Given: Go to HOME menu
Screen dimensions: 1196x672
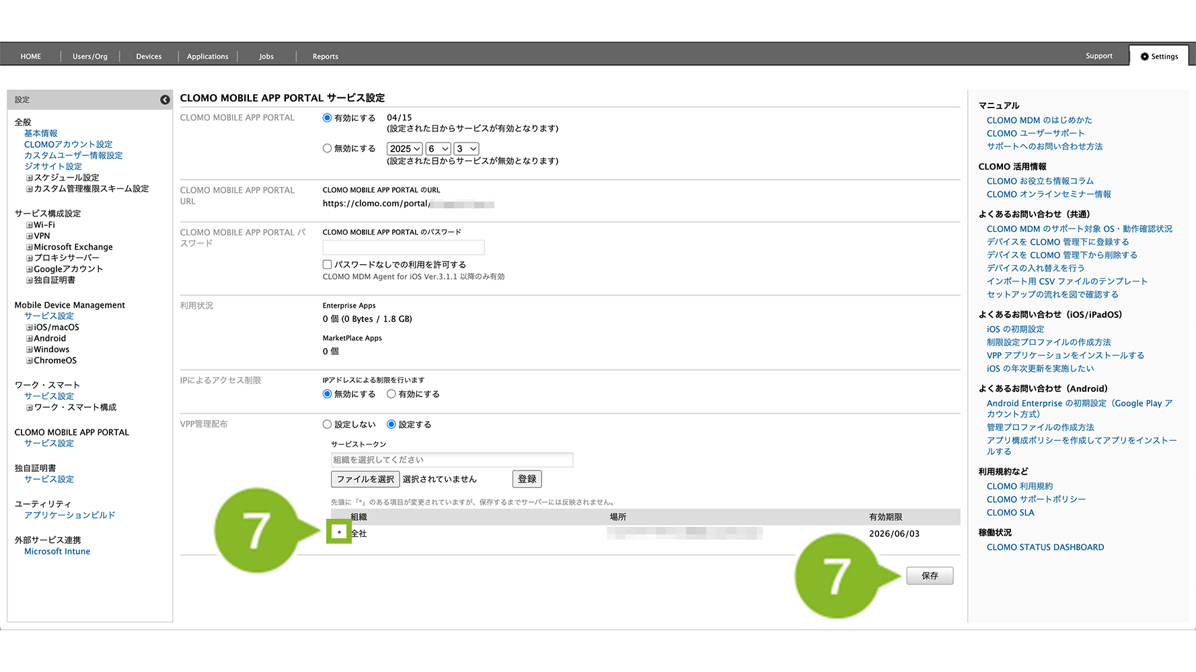Looking at the screenshot, I should pos(31,56).
